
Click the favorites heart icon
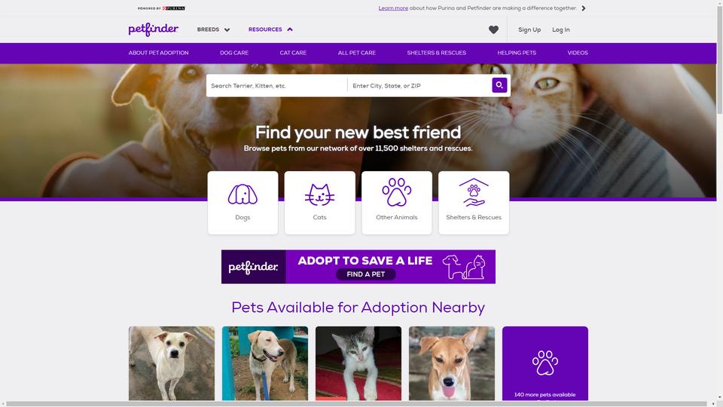493,29
